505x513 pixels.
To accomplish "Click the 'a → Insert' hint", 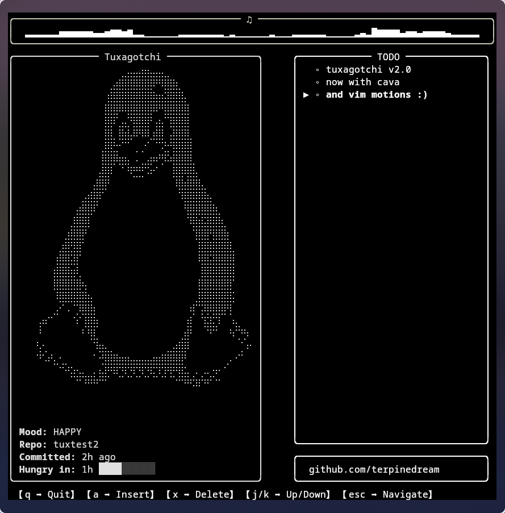I will click(120, 494).
